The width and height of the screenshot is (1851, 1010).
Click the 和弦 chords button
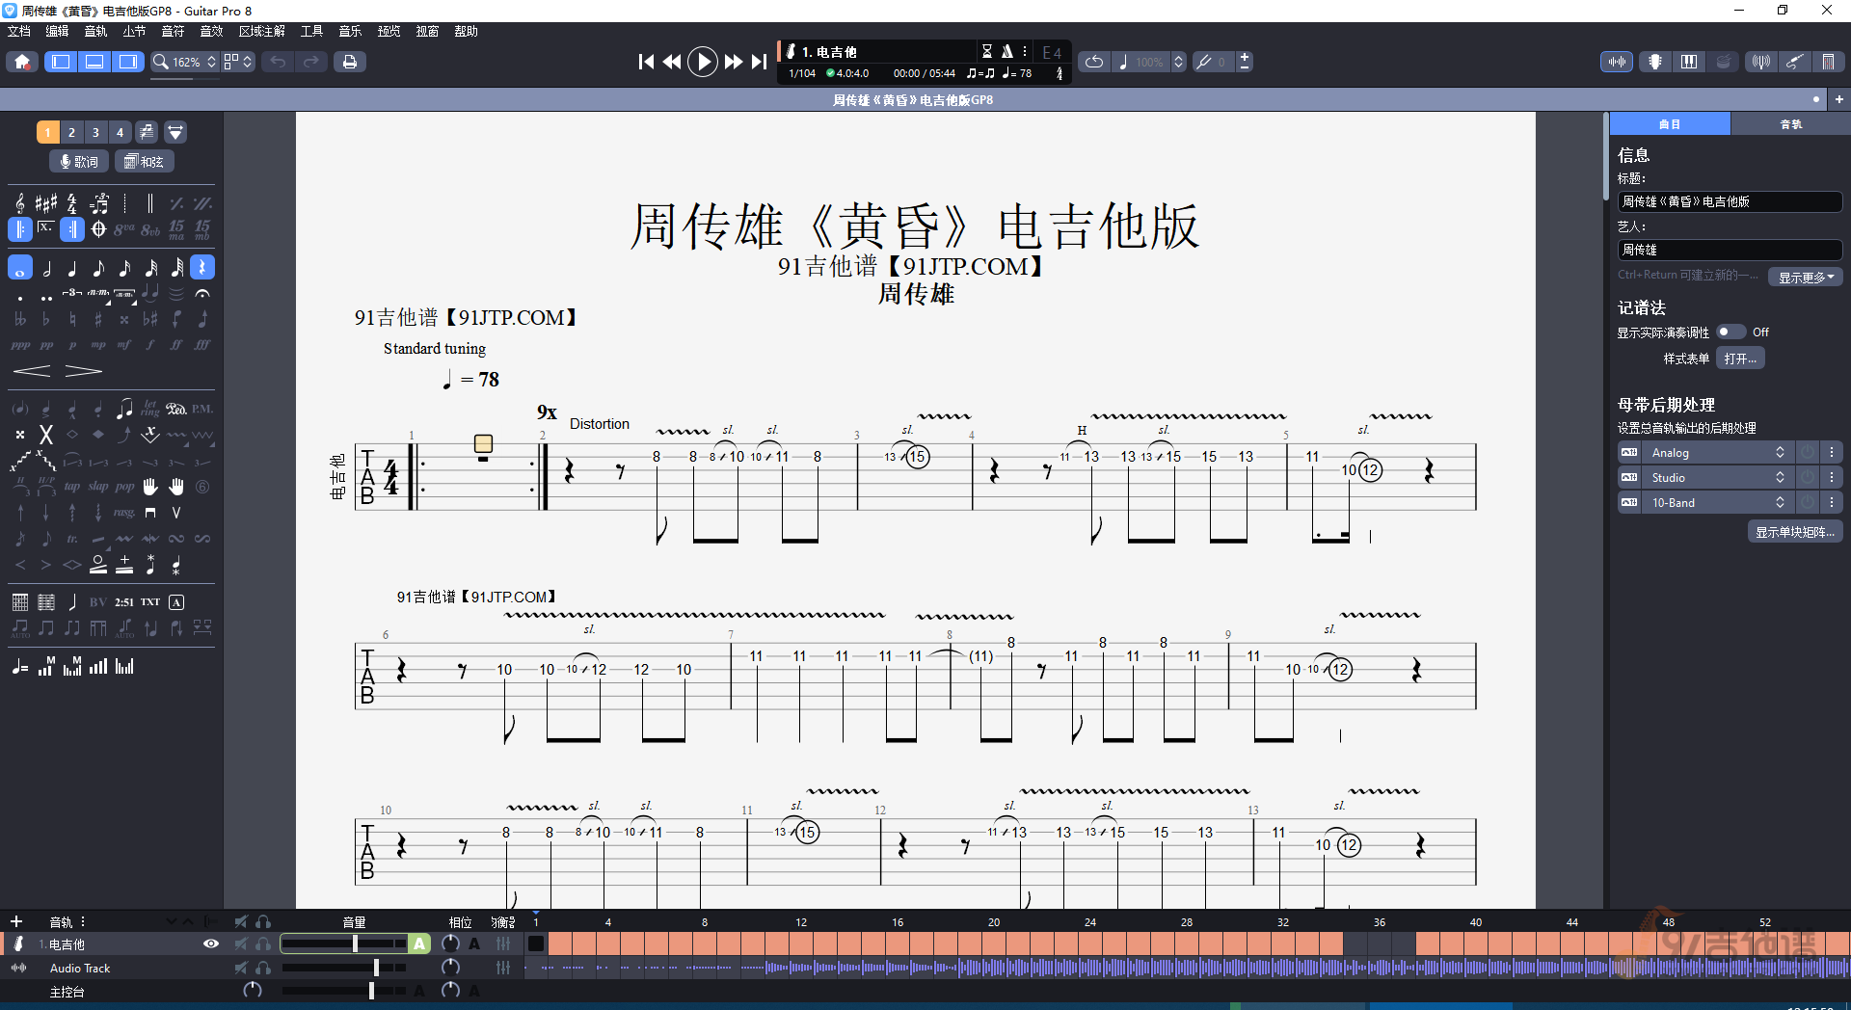(x=145, y=161)
